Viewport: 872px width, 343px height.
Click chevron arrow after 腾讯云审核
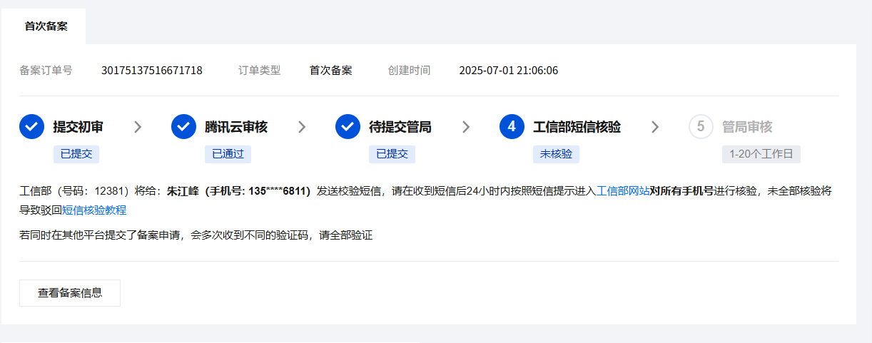(302, 127)
